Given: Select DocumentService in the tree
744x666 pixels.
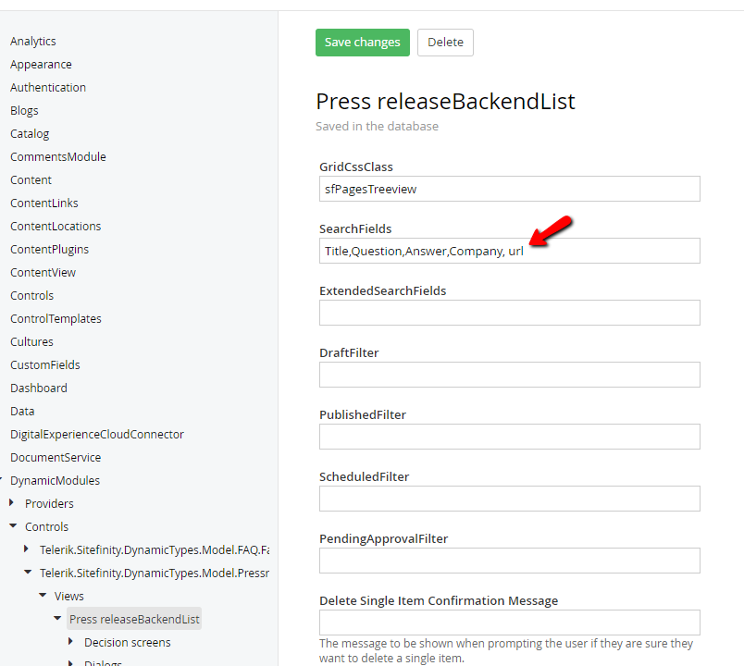Looking at the screenshot, I should [x=56, y=458].
